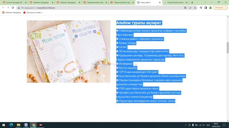Screen dimensions: 229x128
Task: Click the microphone tray icon
Action: 193,125
